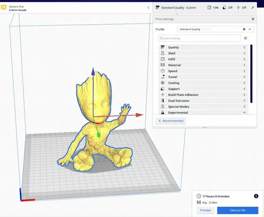The width and height of the screenshot is (264, 217).
Task: Open the Shell category row
Action: tap(203, 53)
